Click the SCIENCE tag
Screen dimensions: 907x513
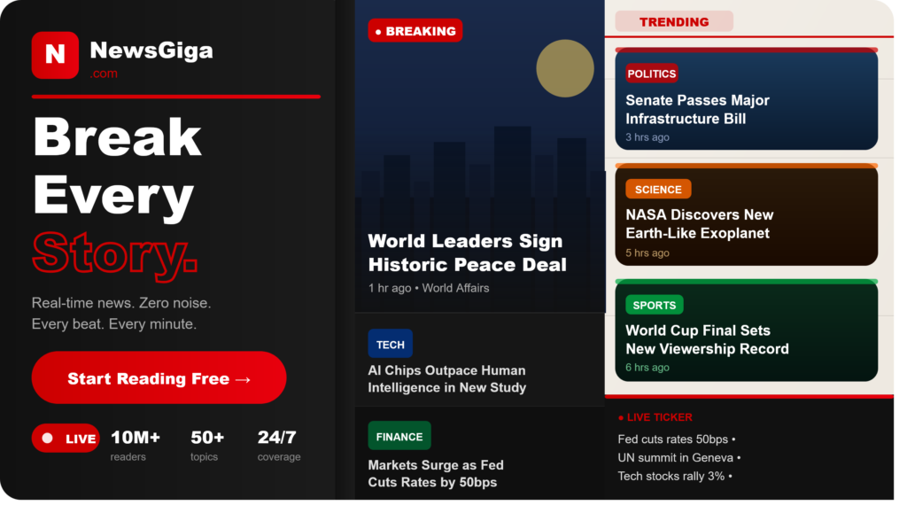click(x=658, y=189)
